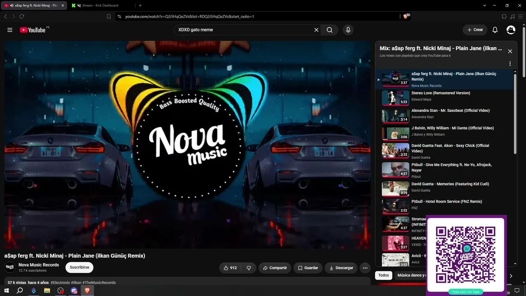Go to the YouTube home logo
Image resolution: width=526 pixels, height=296 pixels.
[33, 30]
